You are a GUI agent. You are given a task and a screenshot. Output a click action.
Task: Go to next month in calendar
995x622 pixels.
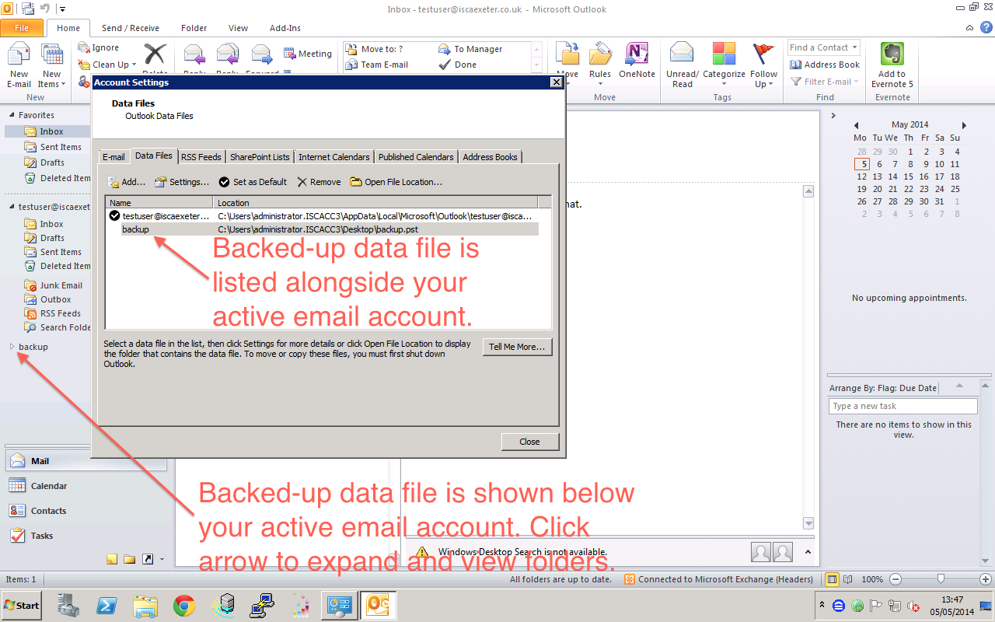click(964, 125)
